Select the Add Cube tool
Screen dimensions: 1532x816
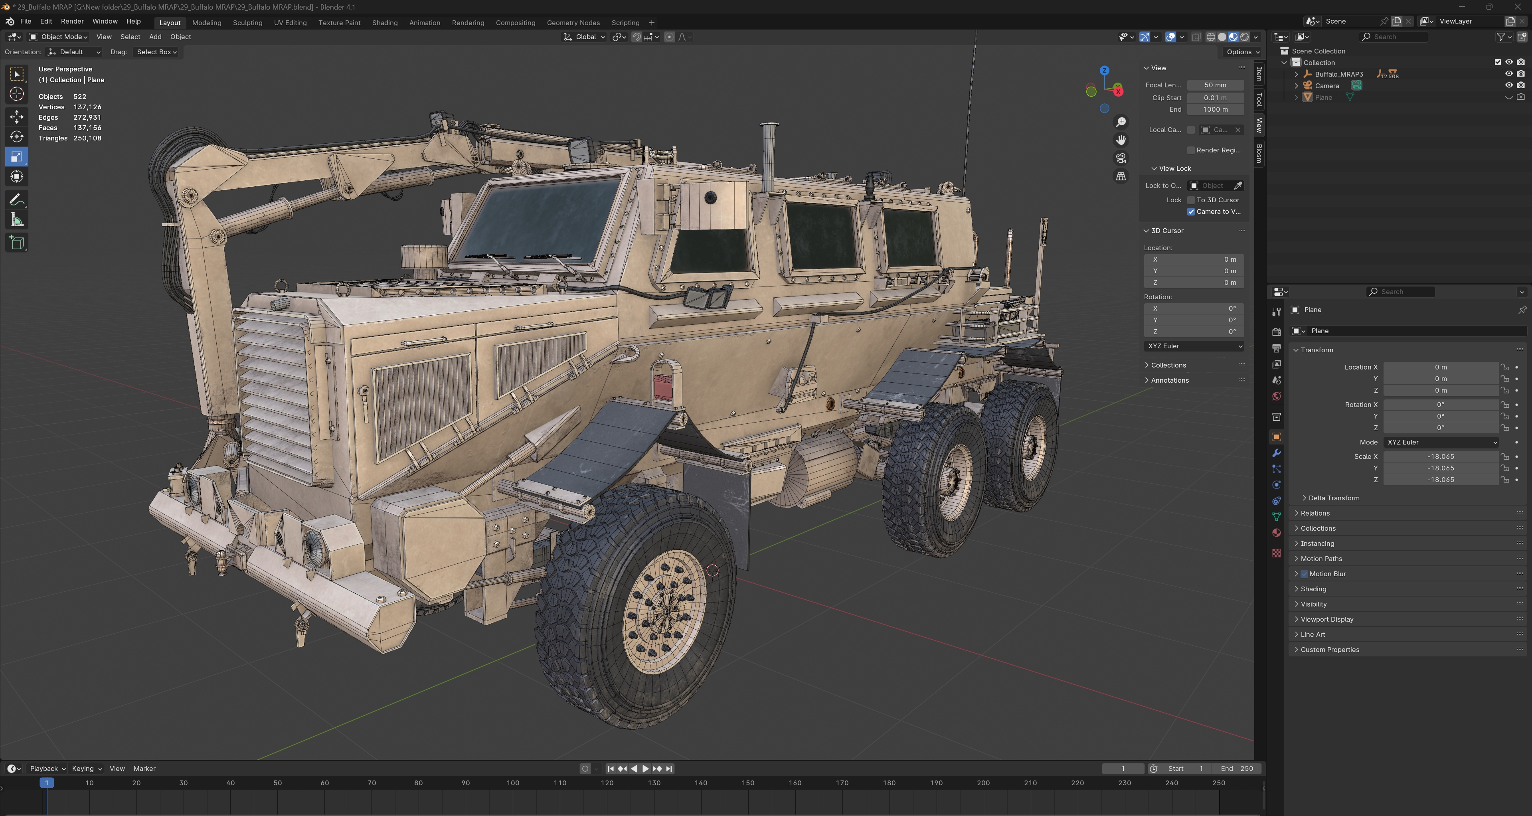[x=17, y=242]
